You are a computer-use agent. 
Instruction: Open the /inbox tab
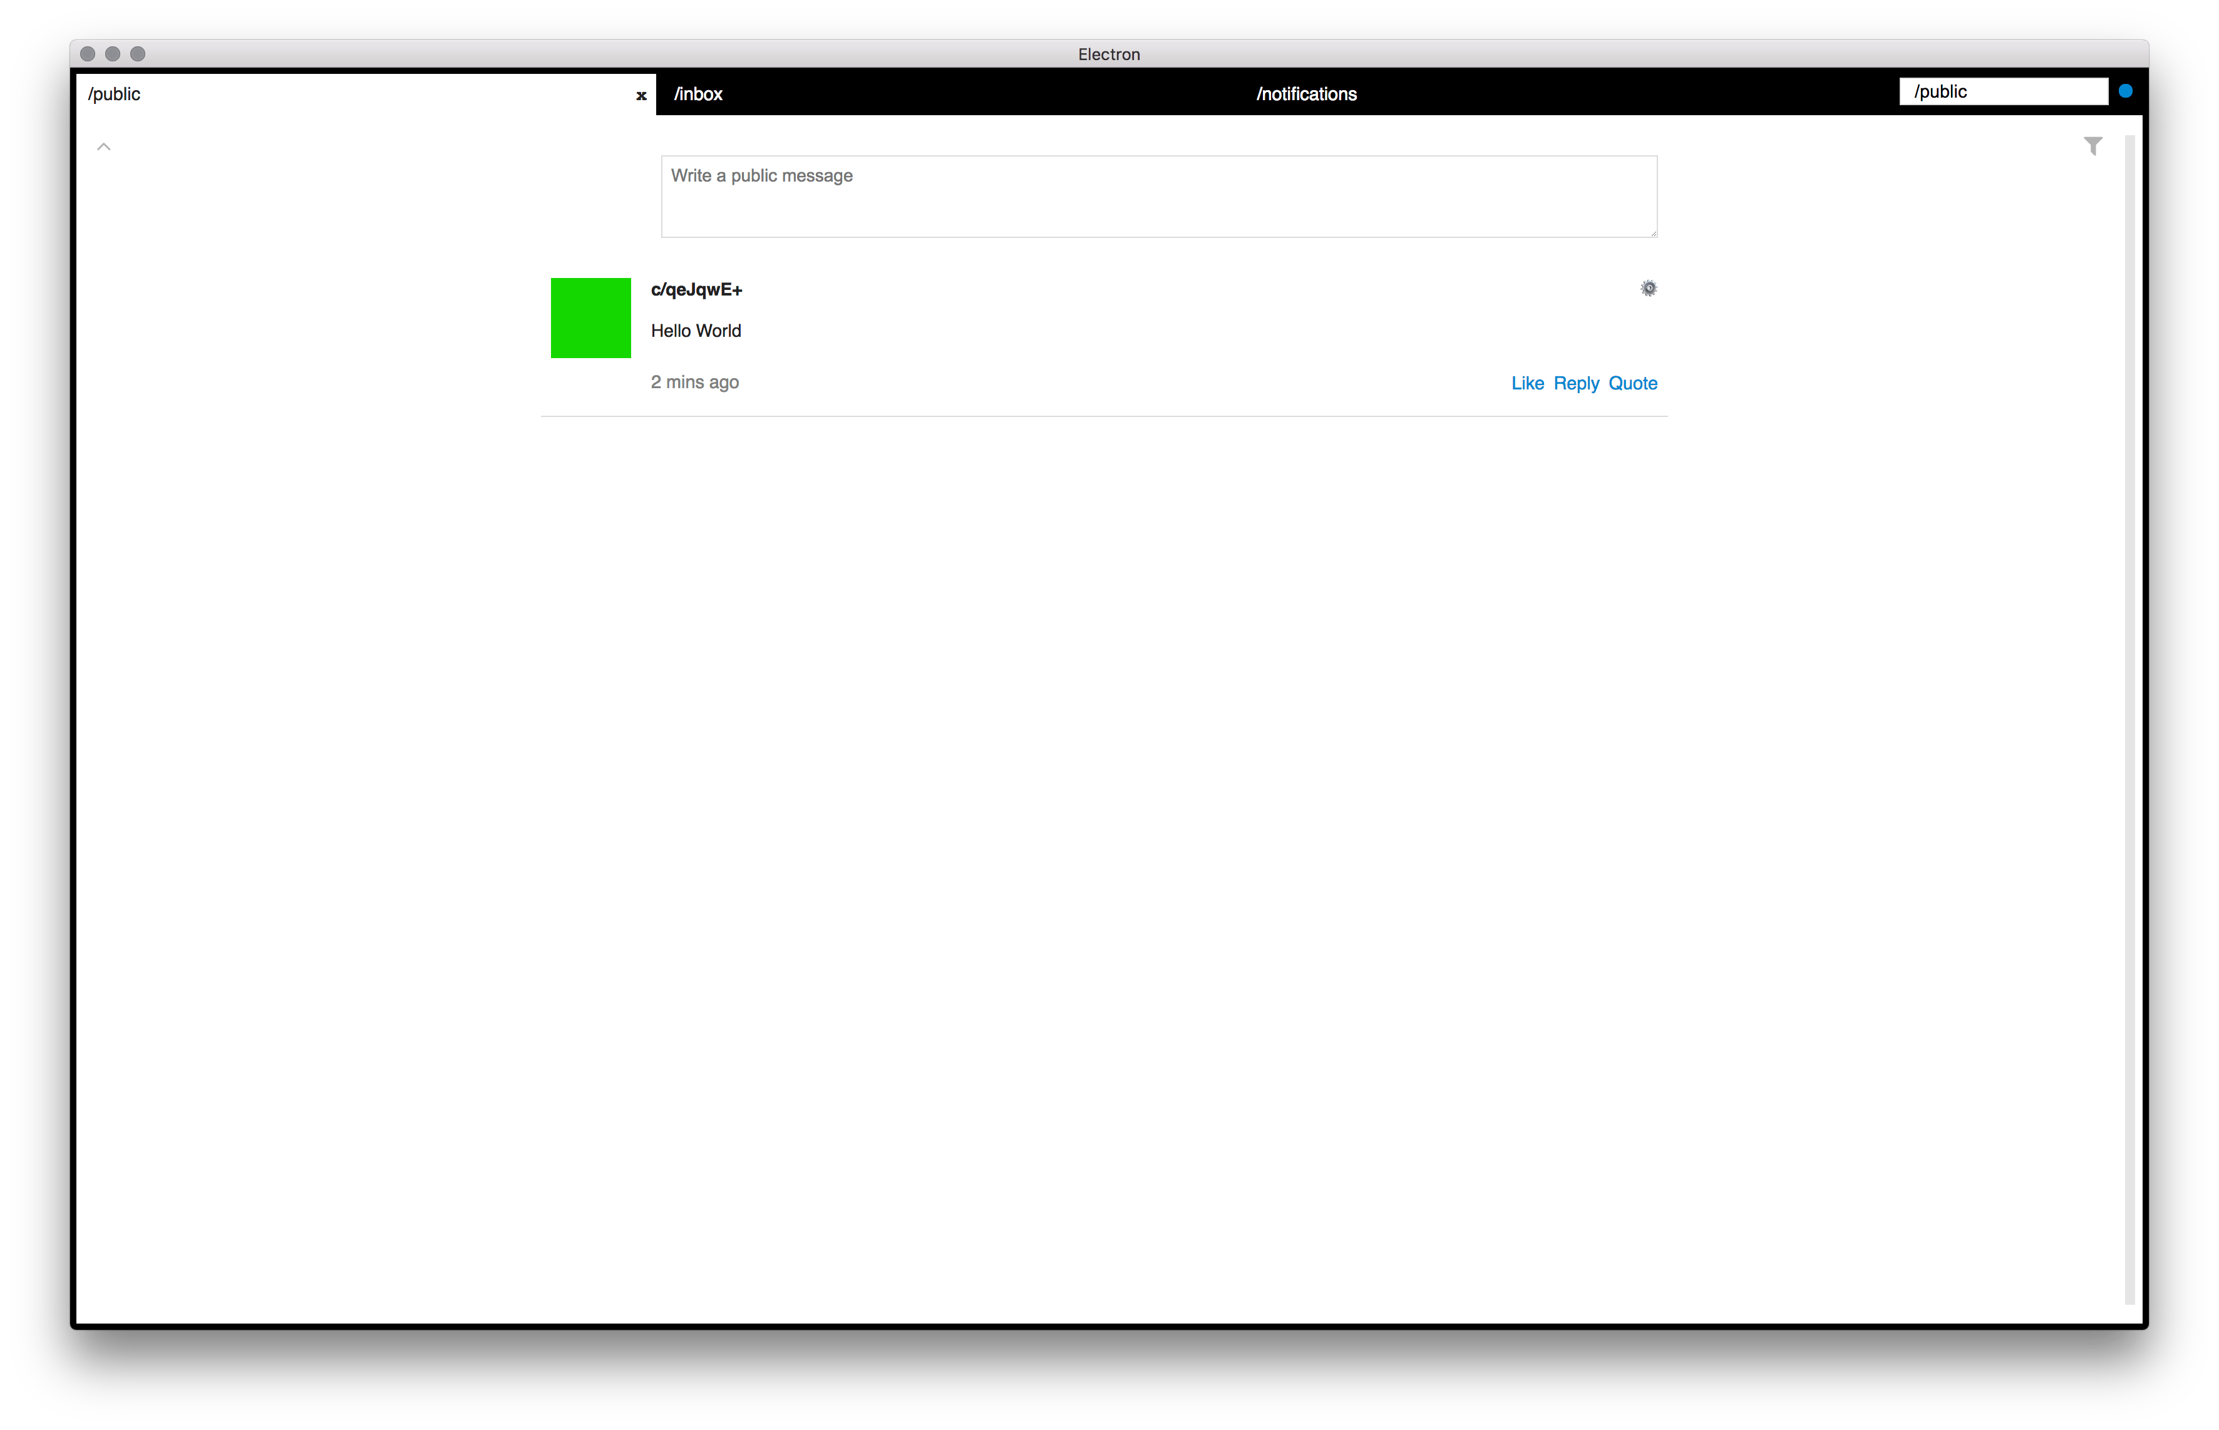[697, 92]
